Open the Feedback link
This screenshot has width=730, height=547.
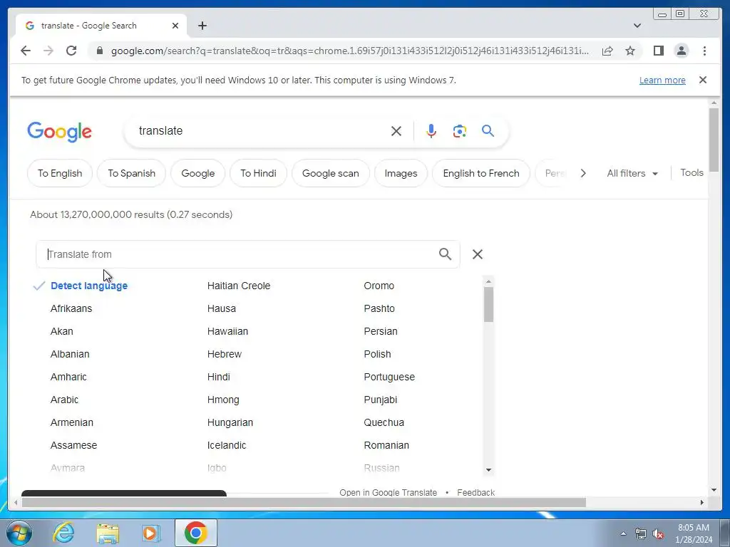[x=475, y=492]
